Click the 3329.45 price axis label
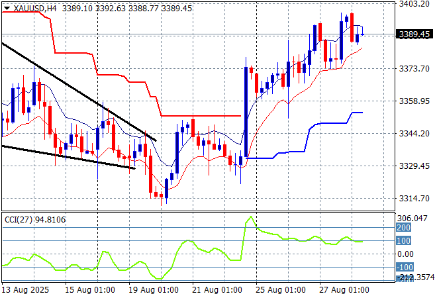437x298 pixels. coord(414,166)
